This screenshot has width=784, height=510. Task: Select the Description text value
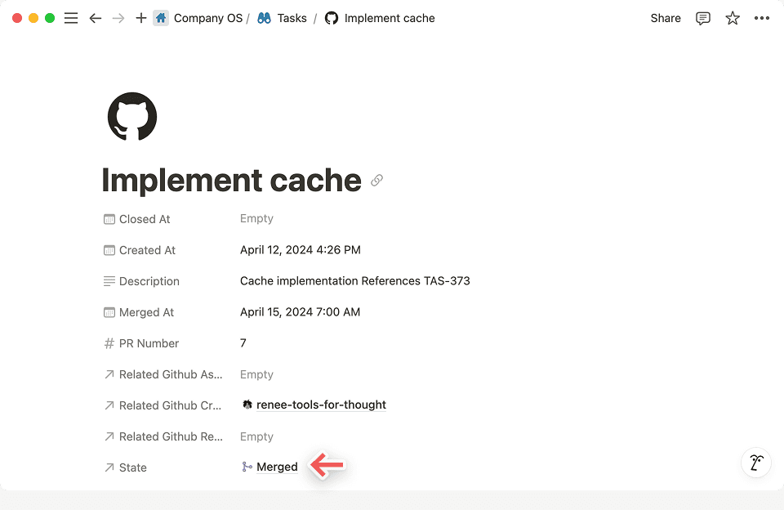[x=354, y=280]
